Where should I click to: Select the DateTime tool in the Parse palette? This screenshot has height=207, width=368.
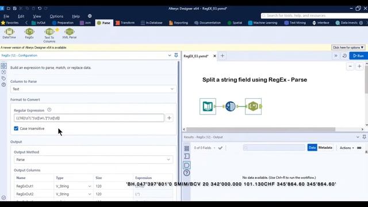pyautogui.click(x=9, y=33)
